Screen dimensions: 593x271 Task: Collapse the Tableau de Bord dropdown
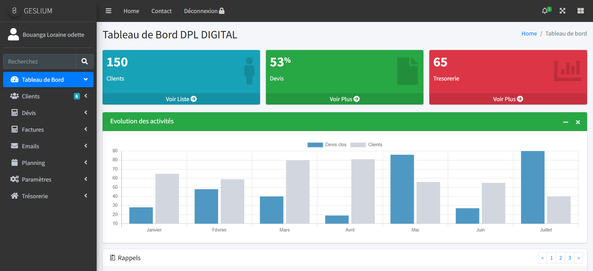86,79
